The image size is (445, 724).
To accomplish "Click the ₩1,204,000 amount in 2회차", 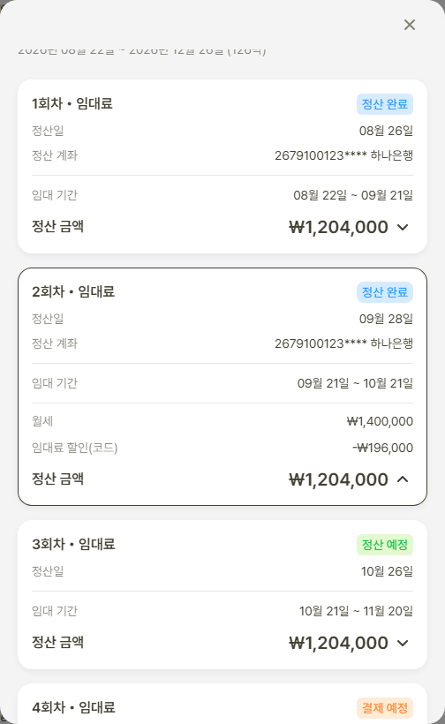I will click(338, 479).
